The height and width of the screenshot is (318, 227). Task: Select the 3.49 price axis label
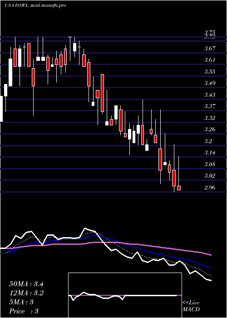click(x=210, y=83)
